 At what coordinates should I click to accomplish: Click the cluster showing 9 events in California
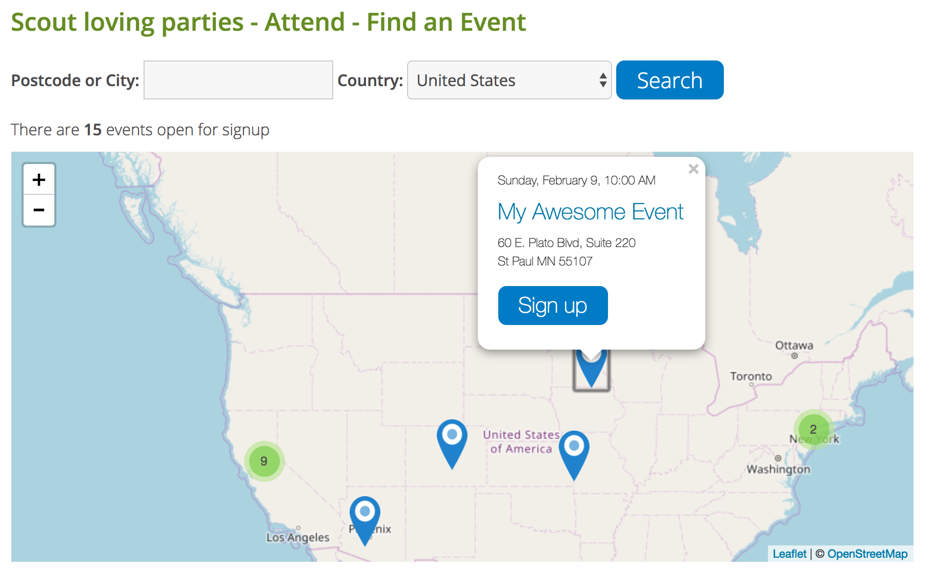[264, 461]
